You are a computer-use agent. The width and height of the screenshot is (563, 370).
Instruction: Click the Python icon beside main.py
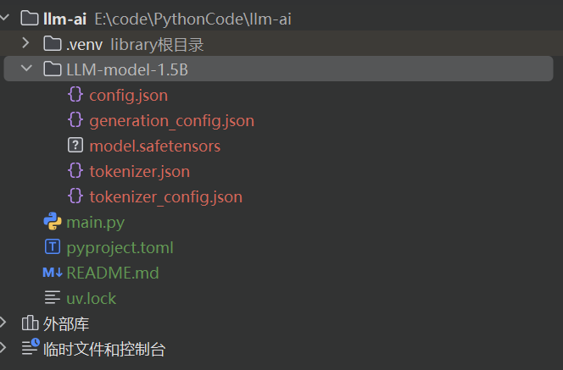point(53,222)
